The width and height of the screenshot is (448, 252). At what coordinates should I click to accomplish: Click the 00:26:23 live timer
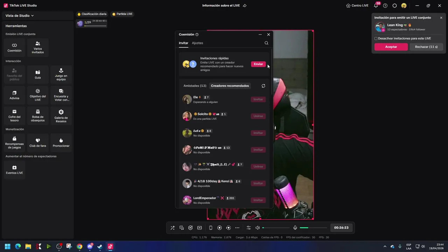tap(341, 227)
